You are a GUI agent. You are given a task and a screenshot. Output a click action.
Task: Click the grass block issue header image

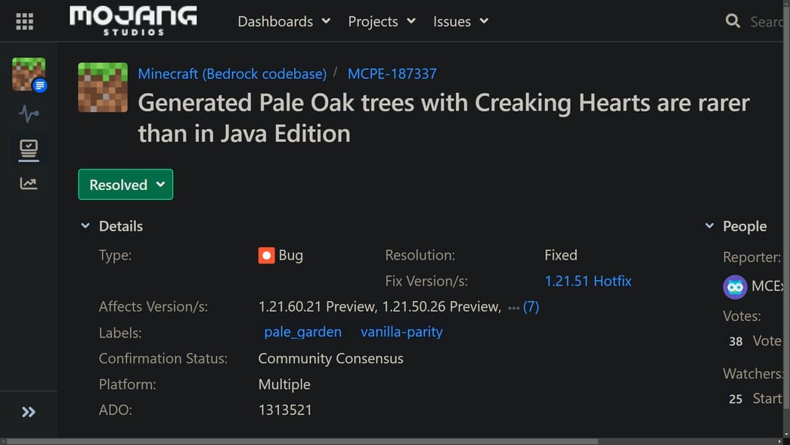[x=102, y=87]
